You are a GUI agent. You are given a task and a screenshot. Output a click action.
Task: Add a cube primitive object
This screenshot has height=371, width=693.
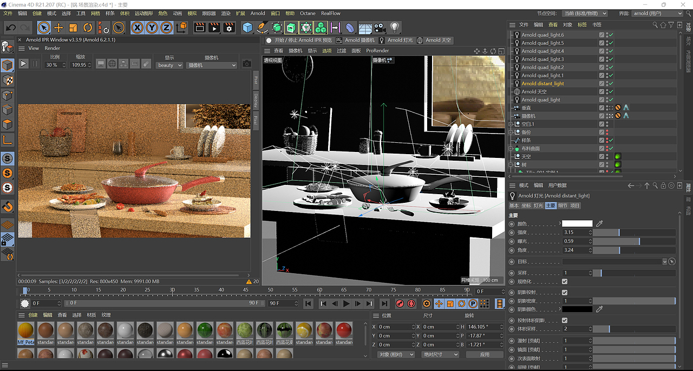[247, 28]
